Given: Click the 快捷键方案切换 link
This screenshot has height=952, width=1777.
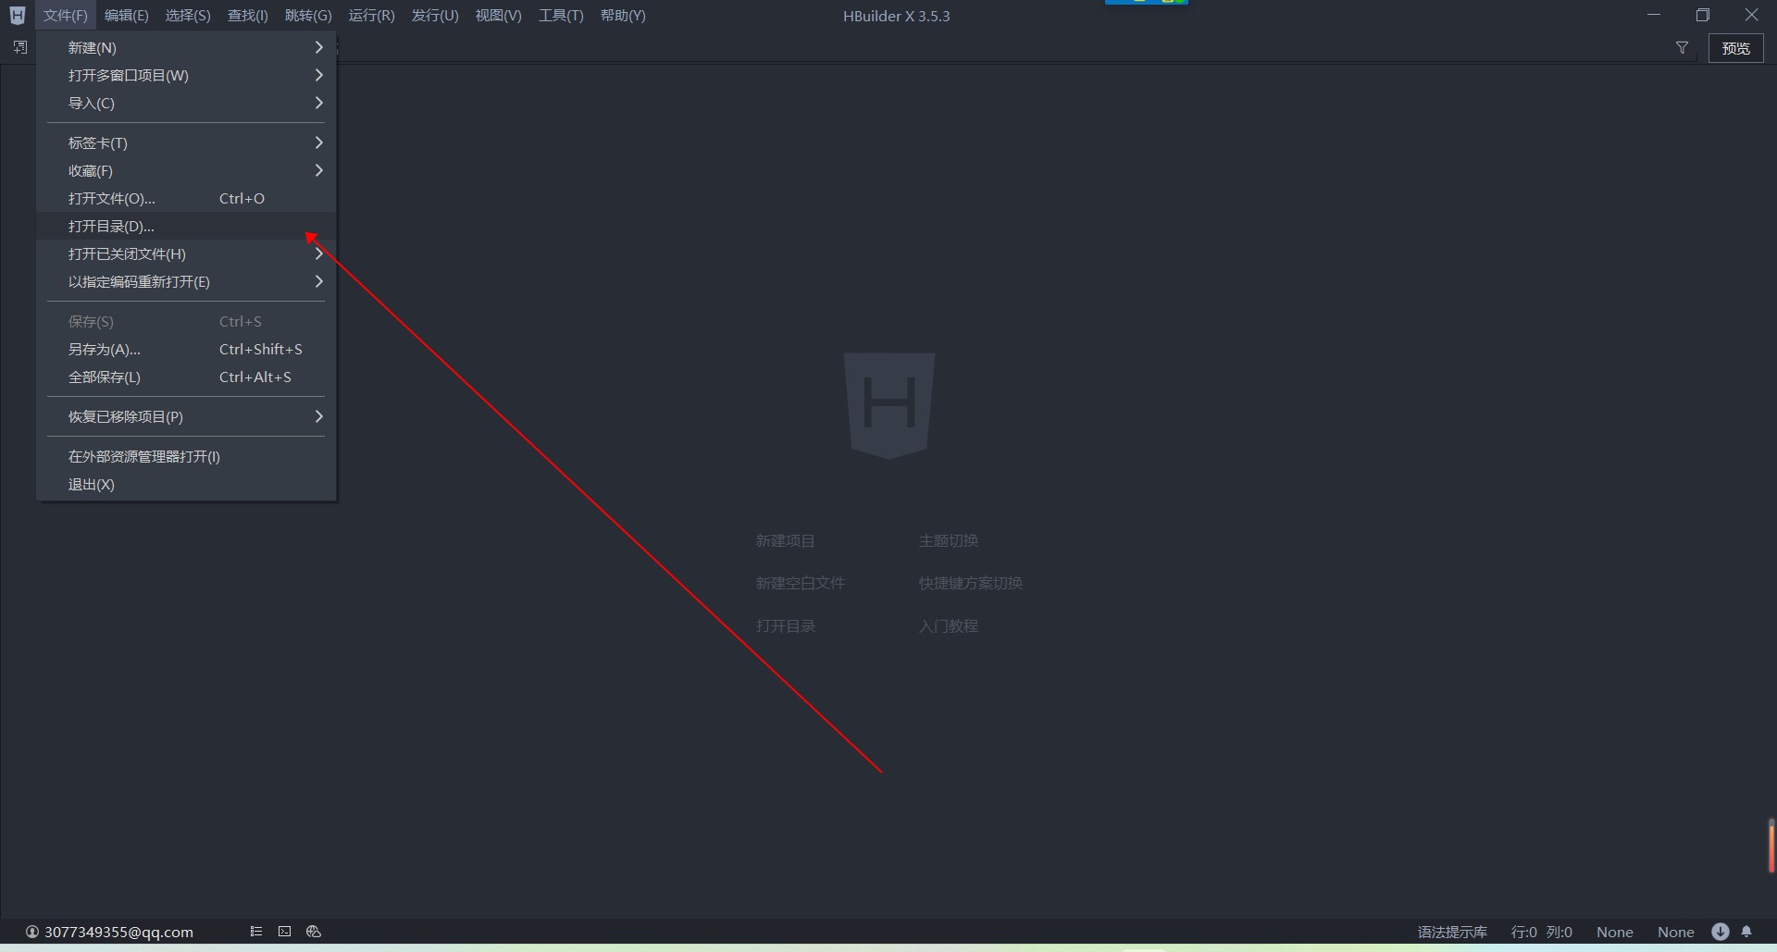Looking at the screenshot, I should (970, 583).
